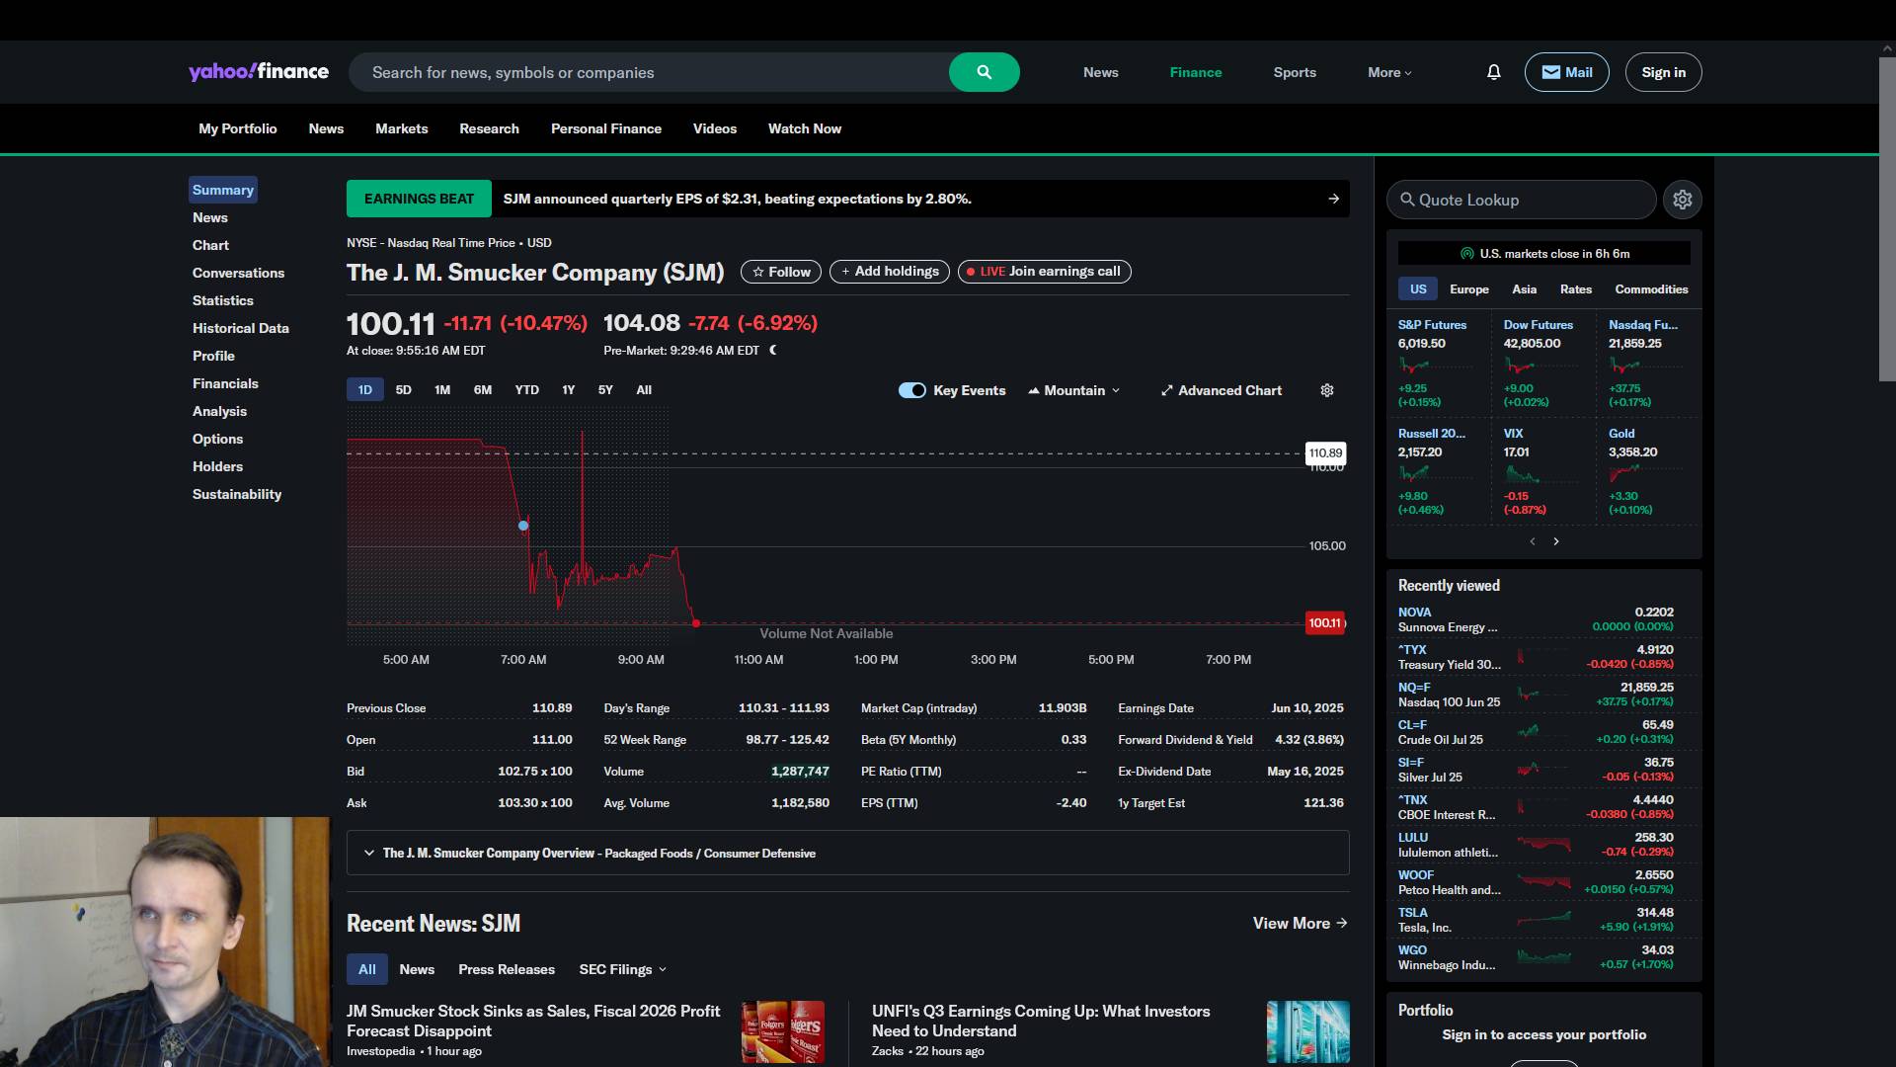Screen dimensions: 1896x1067
Task: Click the earnings beat banner arrow
Action: click(1333, 199)
